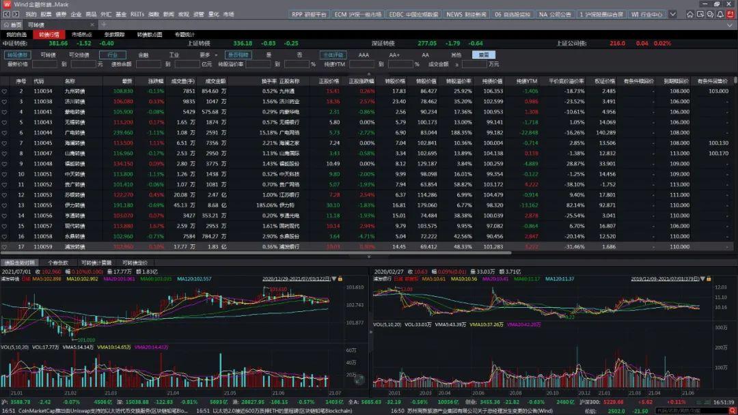The width and height of the screenshot is (738, 415).
Task: Click the left chart date range 2020/12/29-2021/07/01 link
Action: (297, 278)
